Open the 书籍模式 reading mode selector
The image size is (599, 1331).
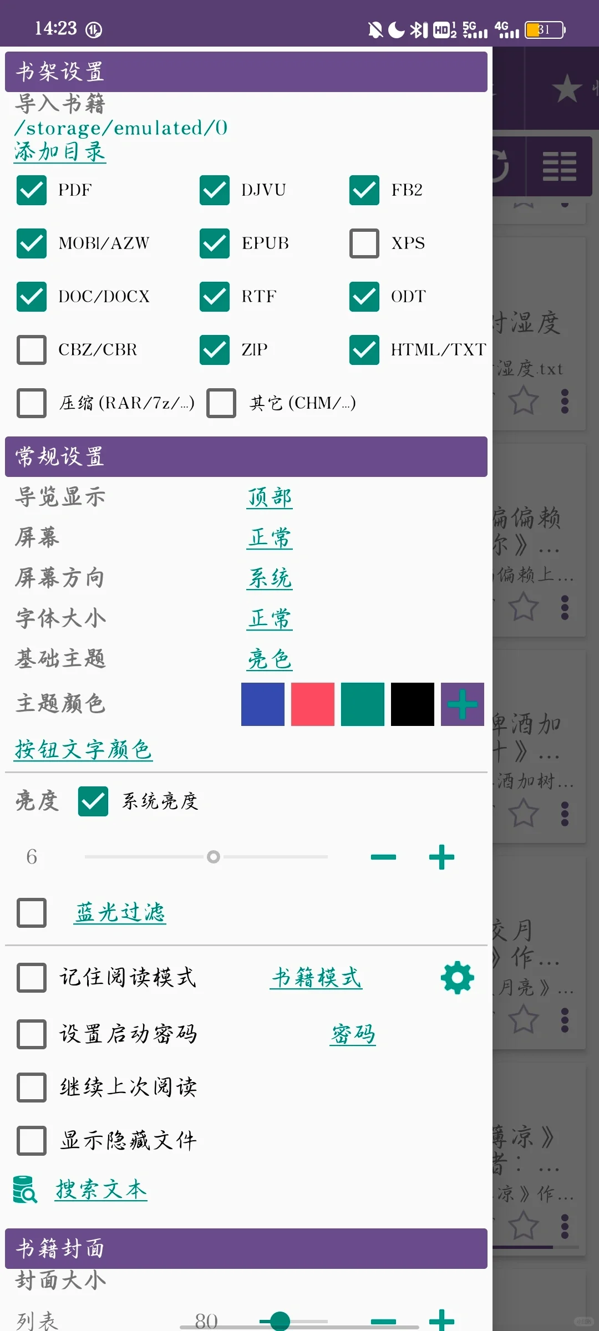(x=316, y=977)
